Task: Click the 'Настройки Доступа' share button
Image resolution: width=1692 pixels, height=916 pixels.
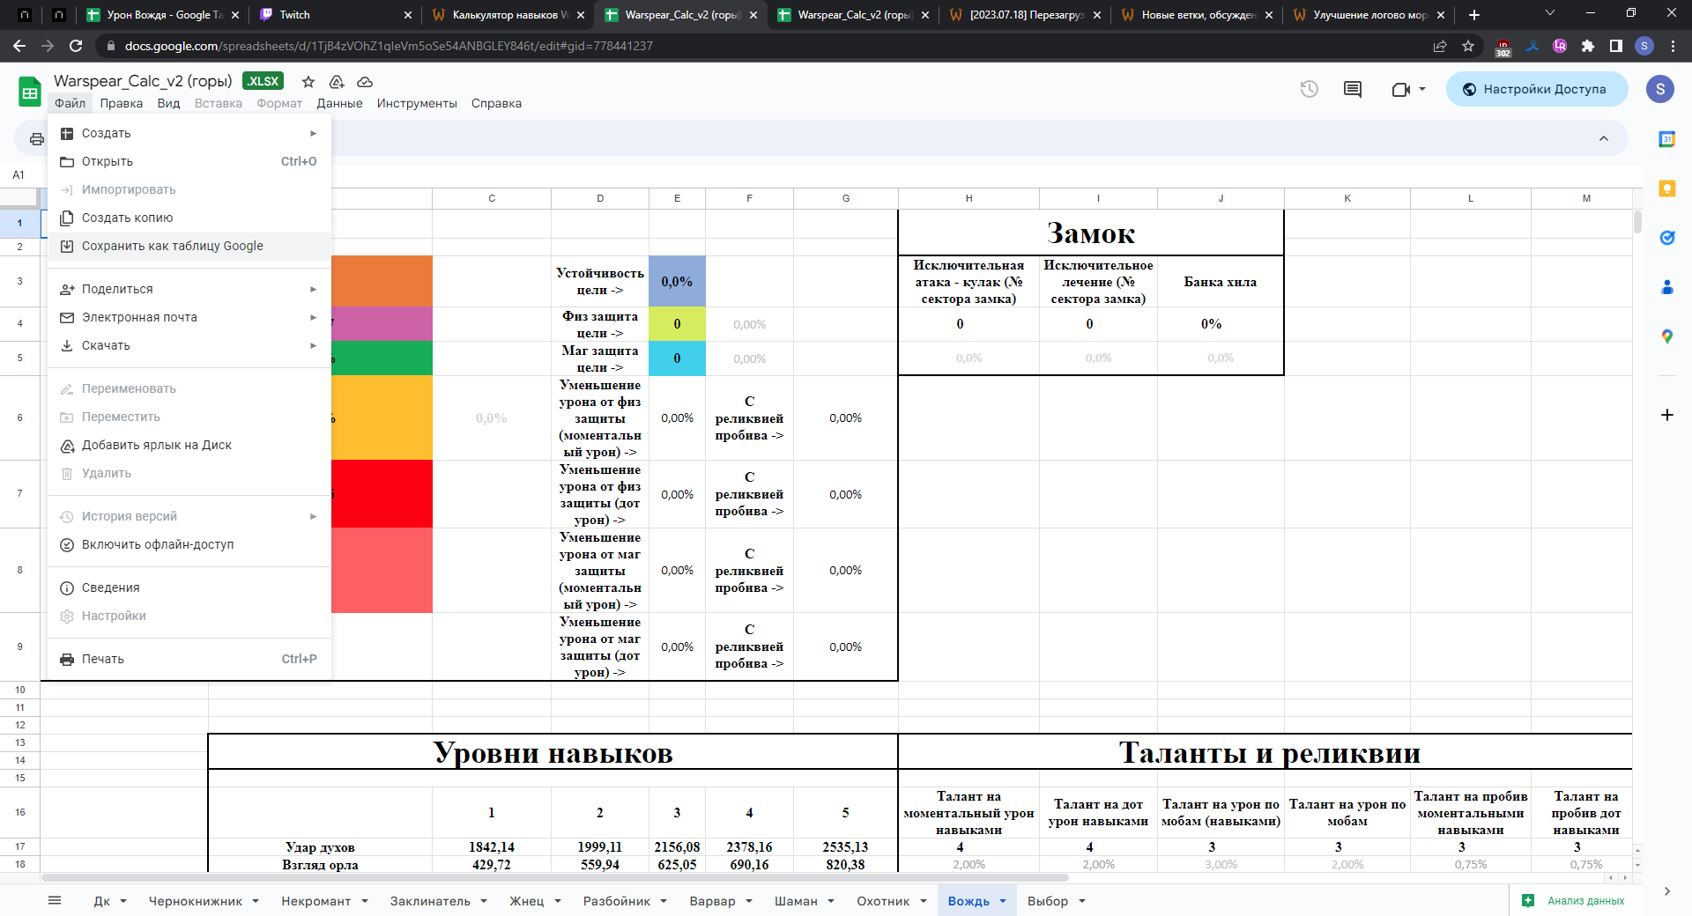Action: click(x=1536, y=89)
